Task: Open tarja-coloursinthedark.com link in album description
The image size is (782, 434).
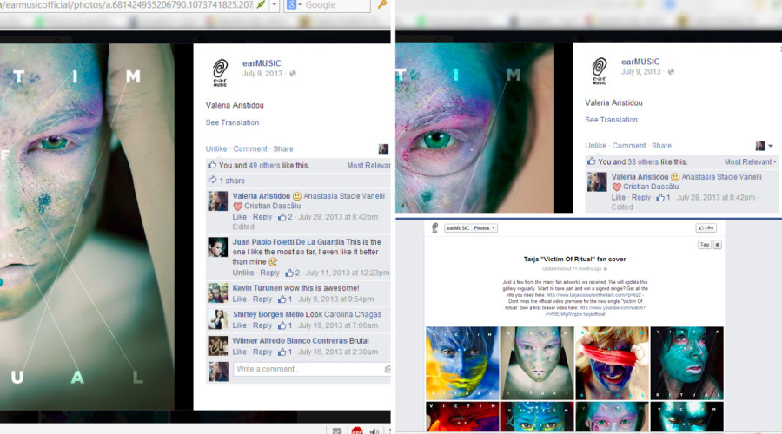Action: [594, 295]
